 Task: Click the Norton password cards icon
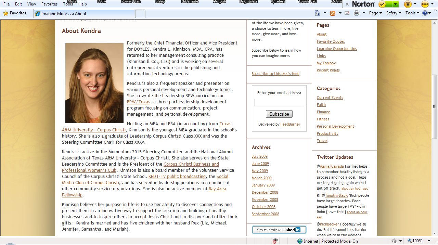425,4
